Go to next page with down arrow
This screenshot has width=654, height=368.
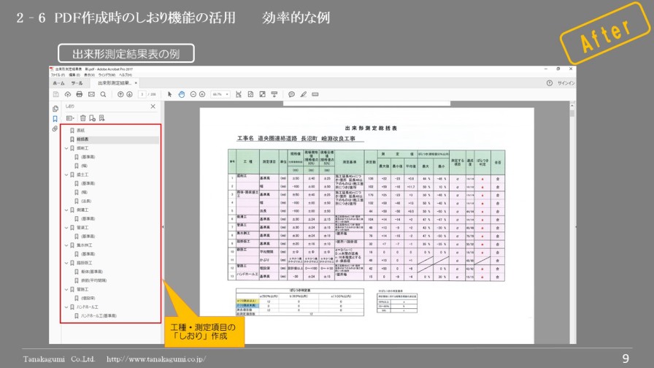click(x=129, y=94)
